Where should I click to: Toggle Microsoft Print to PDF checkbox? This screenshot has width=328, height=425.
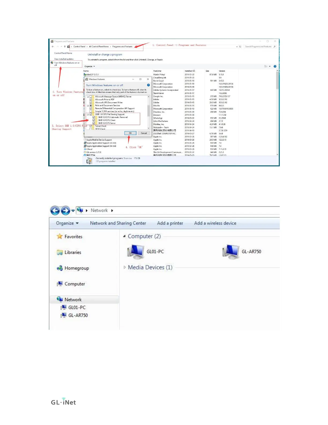point(91,100)
